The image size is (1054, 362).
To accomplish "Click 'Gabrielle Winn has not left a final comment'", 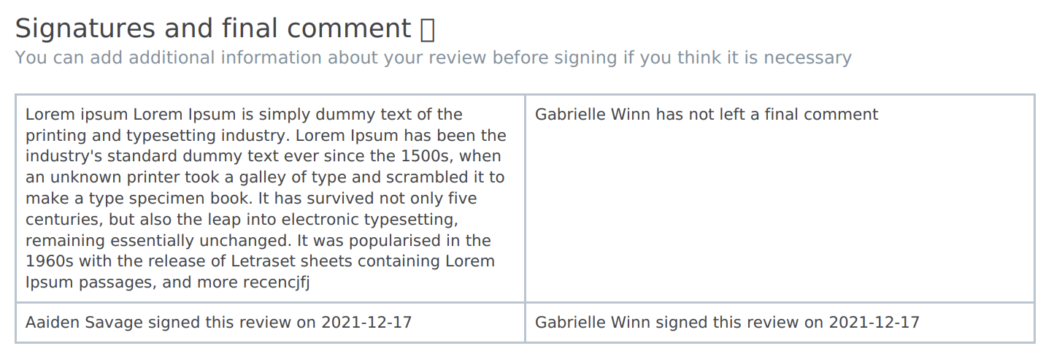I will [707, 115].
